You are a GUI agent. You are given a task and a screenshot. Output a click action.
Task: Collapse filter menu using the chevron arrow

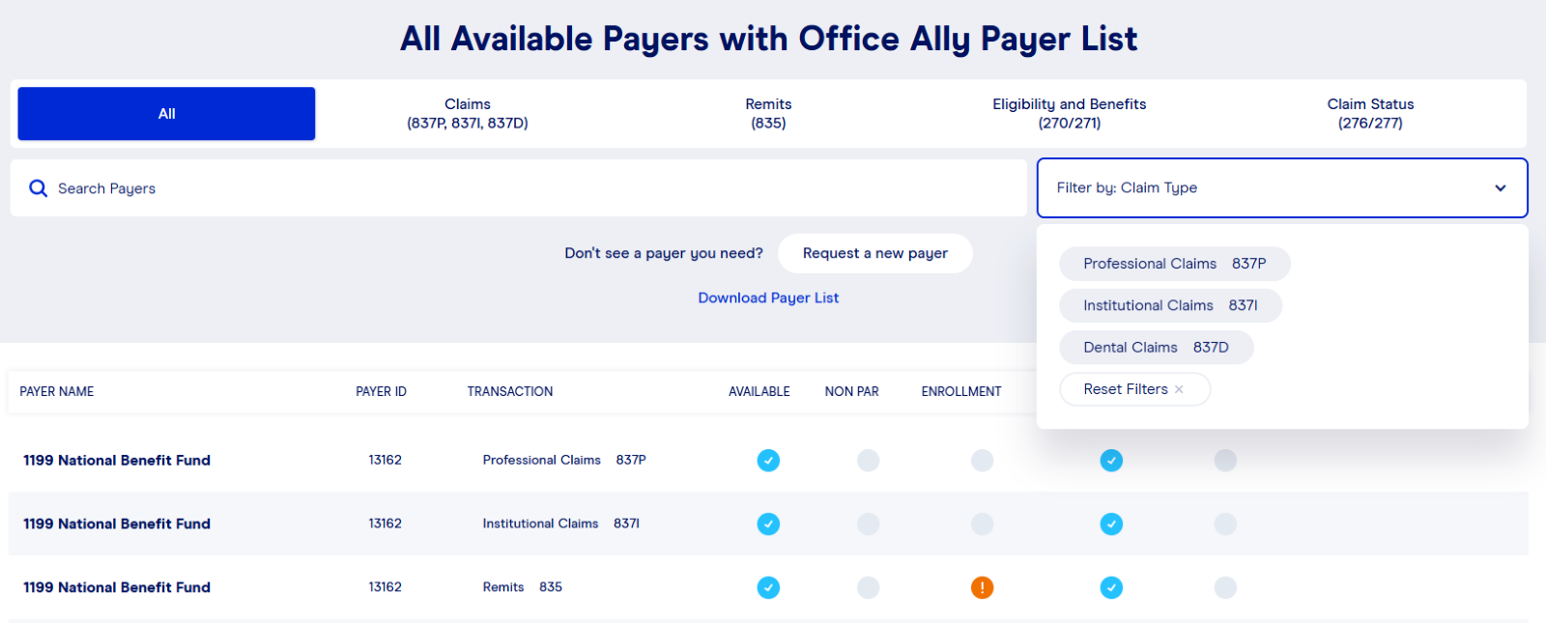[1500, 188]
